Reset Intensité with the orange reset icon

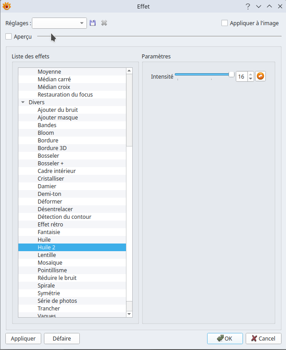(x=260, y=76)
